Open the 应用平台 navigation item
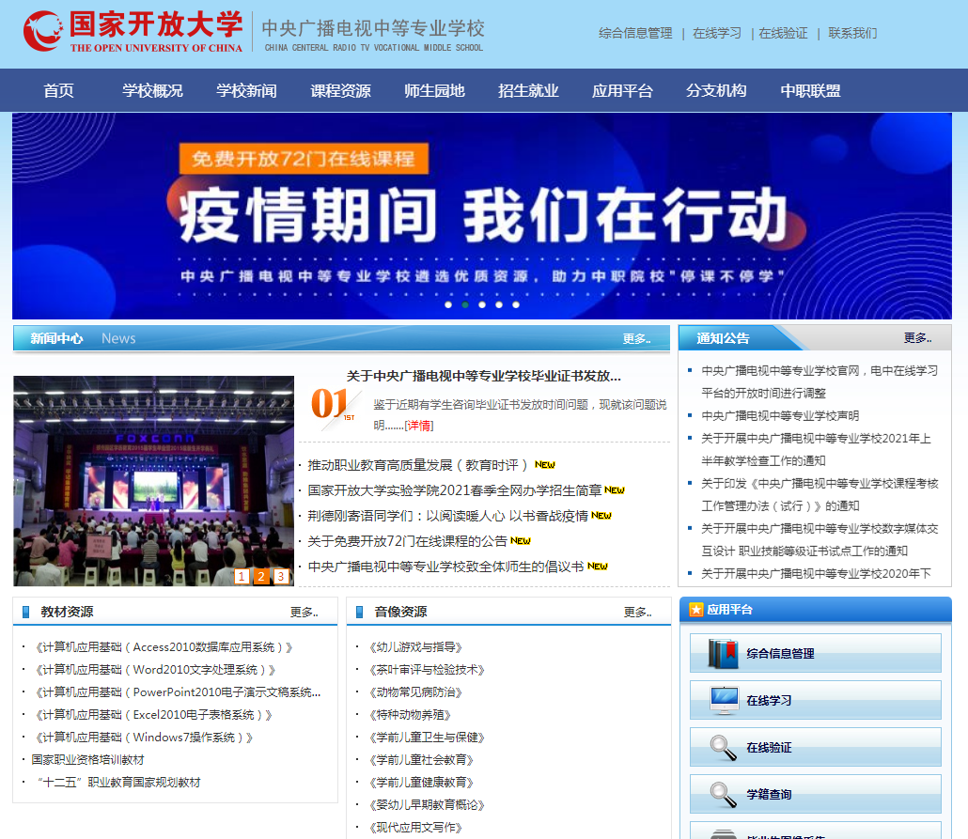968x839 pixels. pyautogui.click(x=622, y=91)
